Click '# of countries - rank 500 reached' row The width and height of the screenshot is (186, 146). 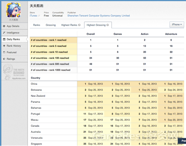coord(107,64)
